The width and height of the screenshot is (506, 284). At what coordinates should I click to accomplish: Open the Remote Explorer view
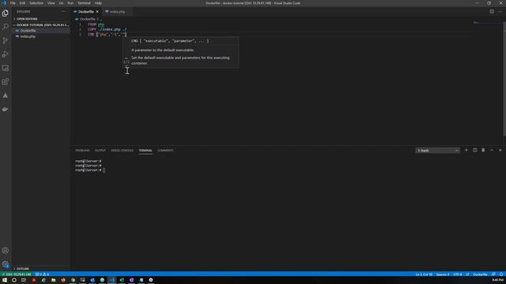[6, 68]
